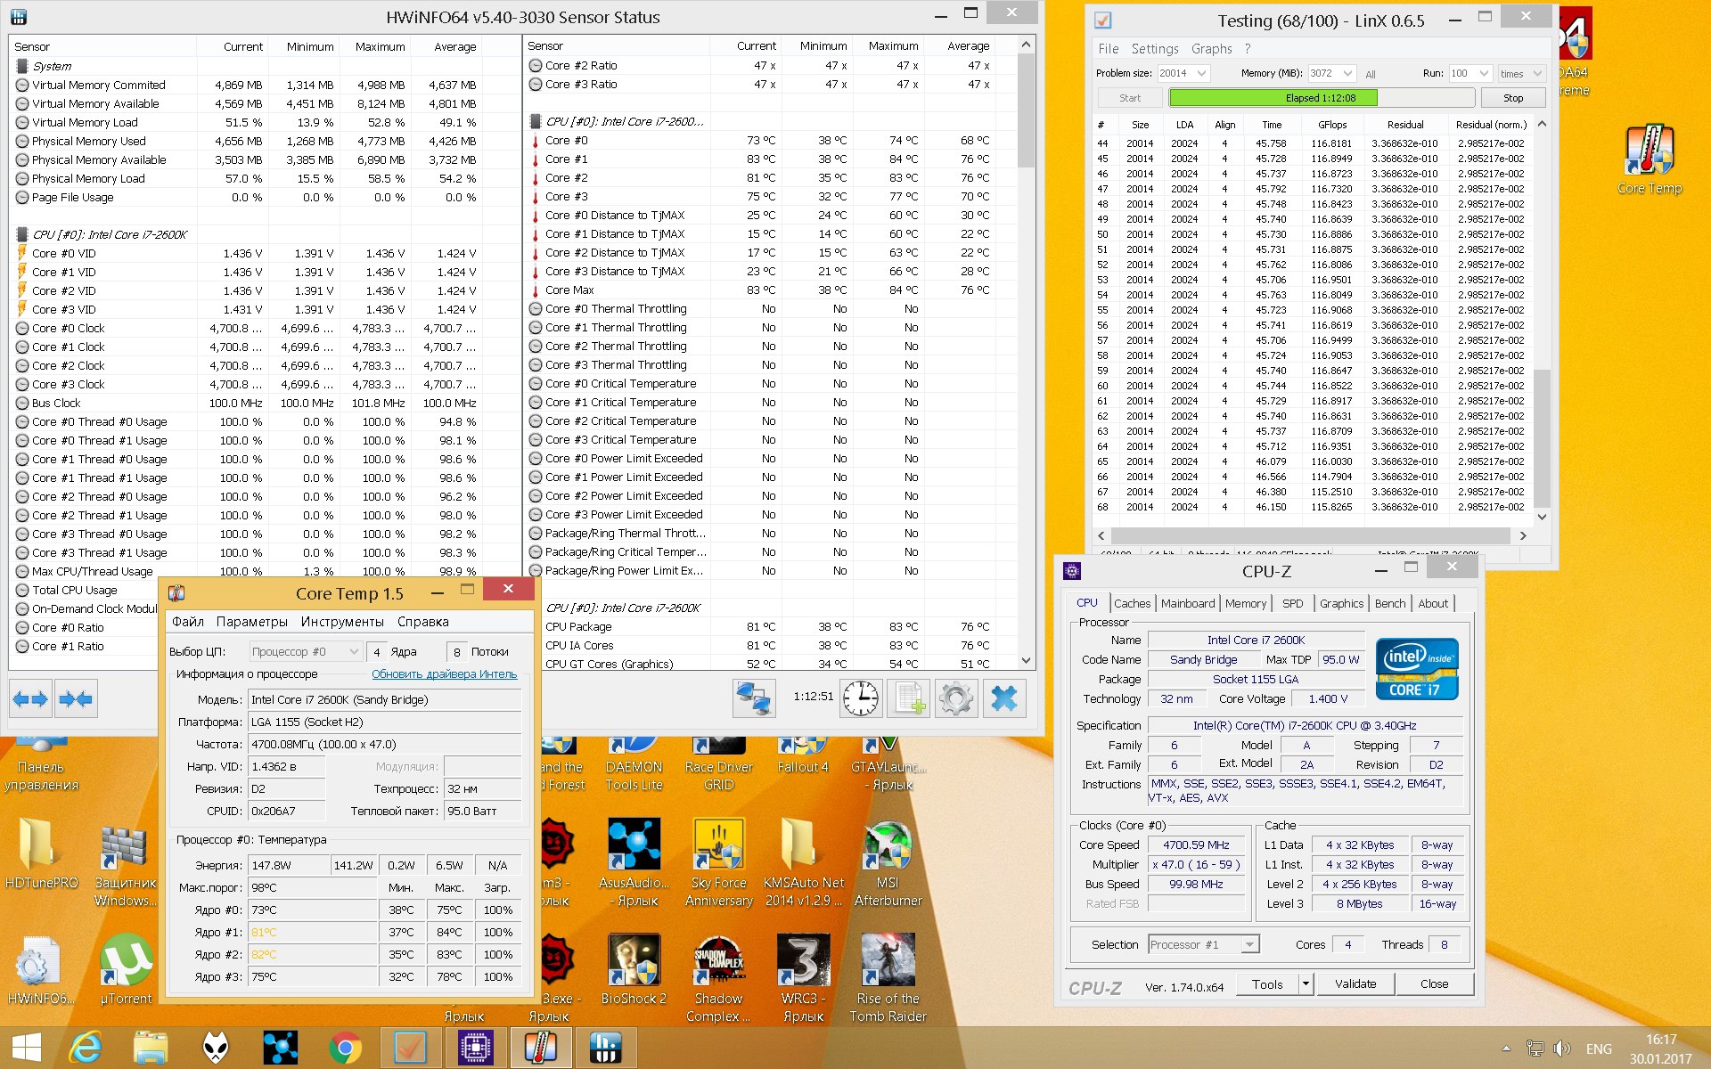Open HWiNFO remote network monitor icon
Viewport: 1711px width, 1069px height.
pyautogui.click(x=754, y=698)
